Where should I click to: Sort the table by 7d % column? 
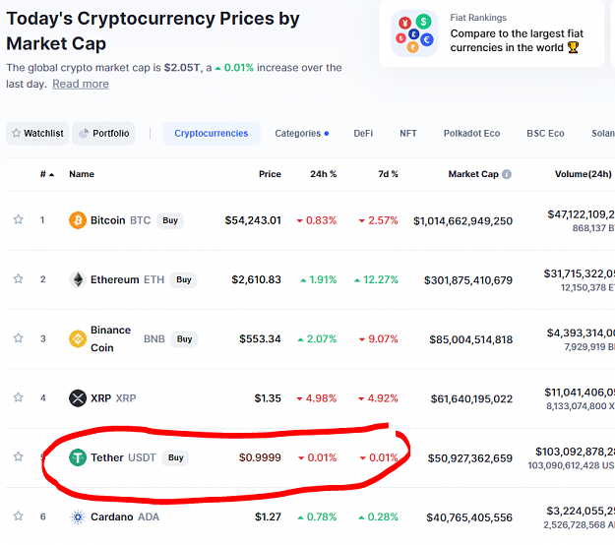[388, 174]
